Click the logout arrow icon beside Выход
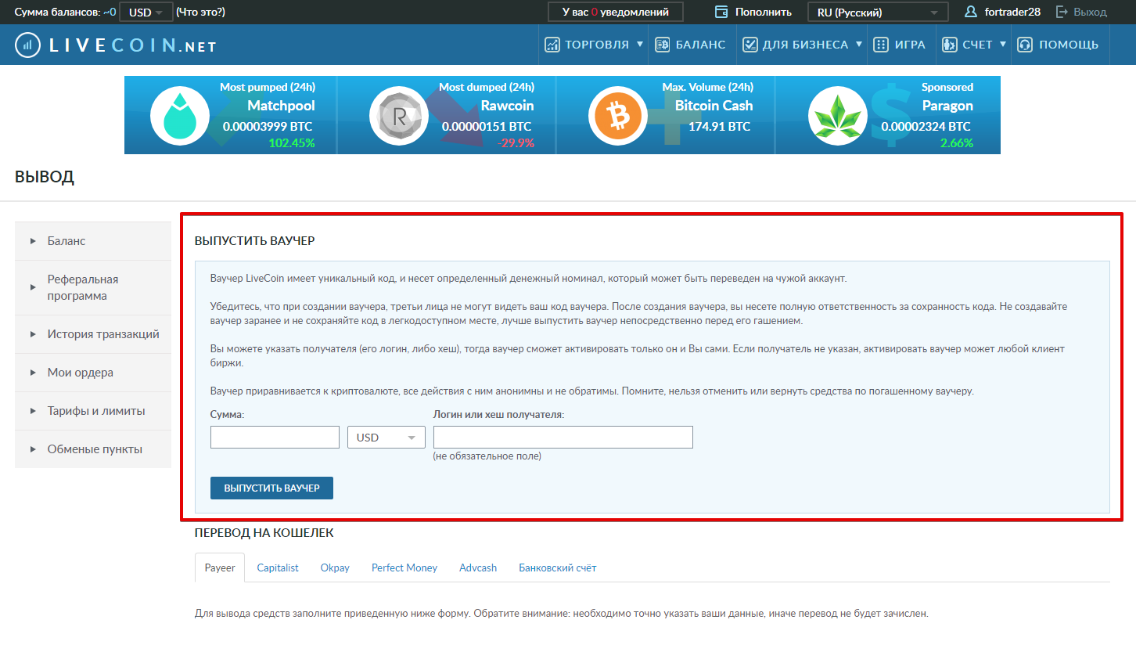Image resolution: width=1136 pixels, height=645 pixels. tap(1062, 12)
